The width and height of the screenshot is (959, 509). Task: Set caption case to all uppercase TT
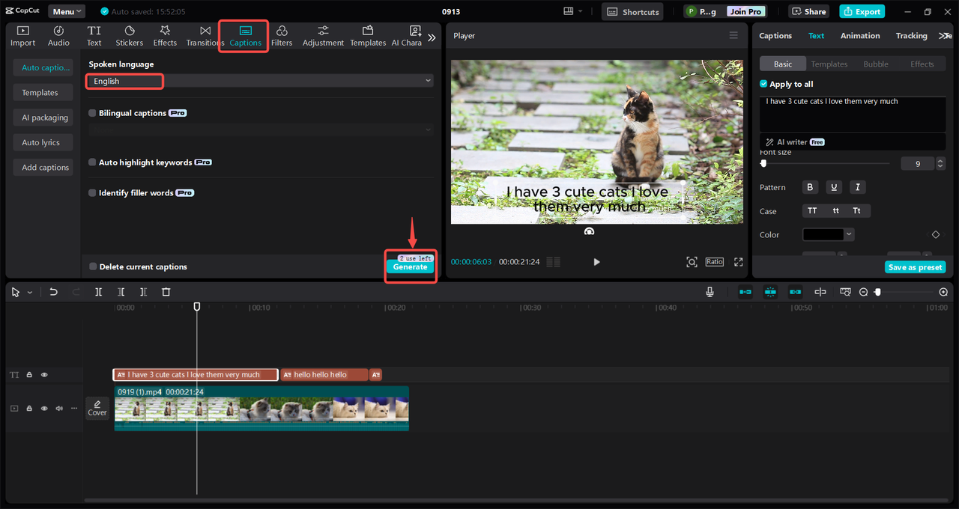(812, 211)
